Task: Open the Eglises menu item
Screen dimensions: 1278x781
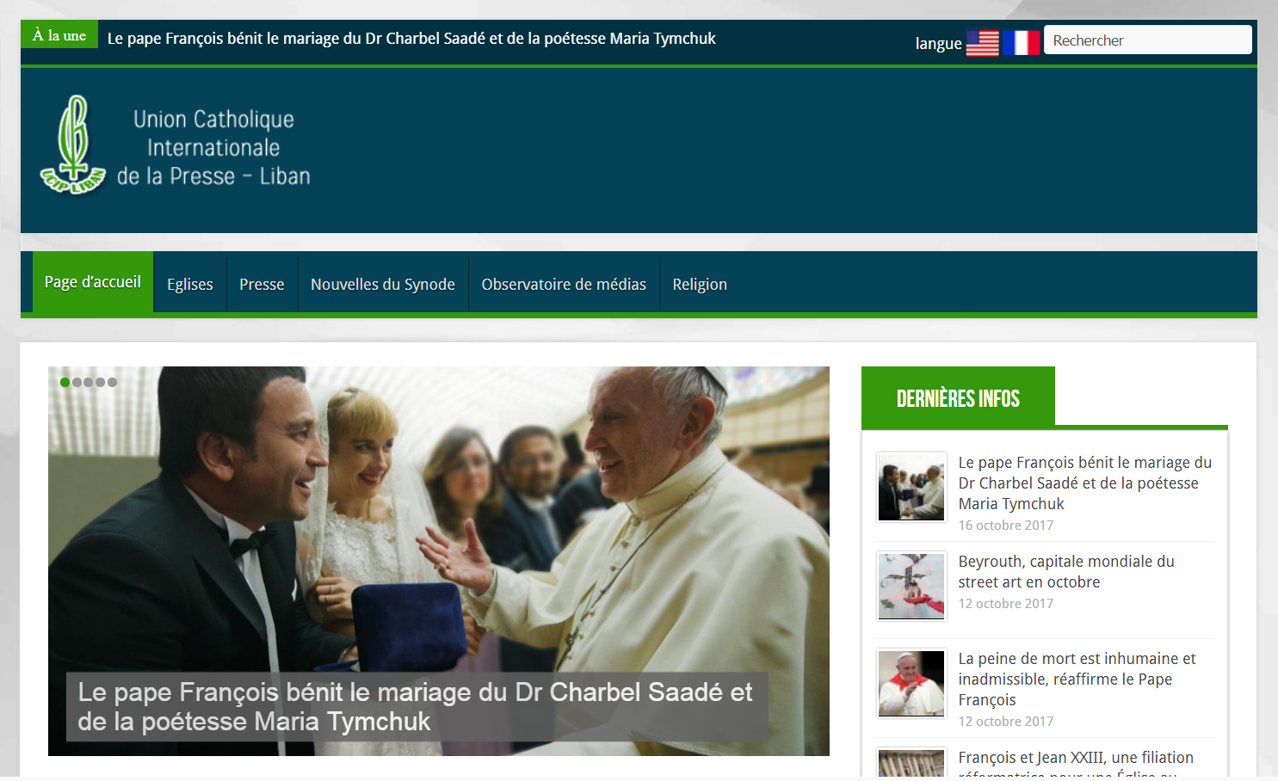Action: coord(189,285)
